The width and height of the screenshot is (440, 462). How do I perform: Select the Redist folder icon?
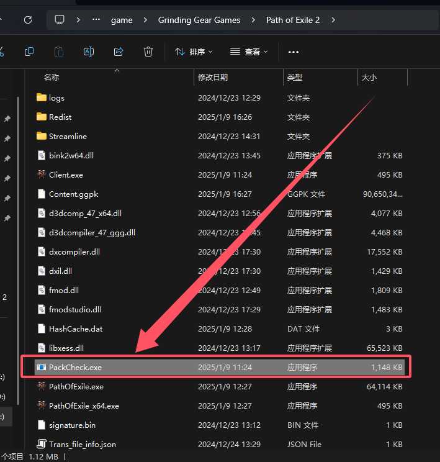click(42, 117)
